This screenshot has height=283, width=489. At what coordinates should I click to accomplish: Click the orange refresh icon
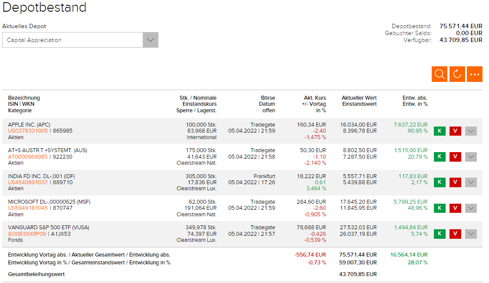tap(457, 74)
